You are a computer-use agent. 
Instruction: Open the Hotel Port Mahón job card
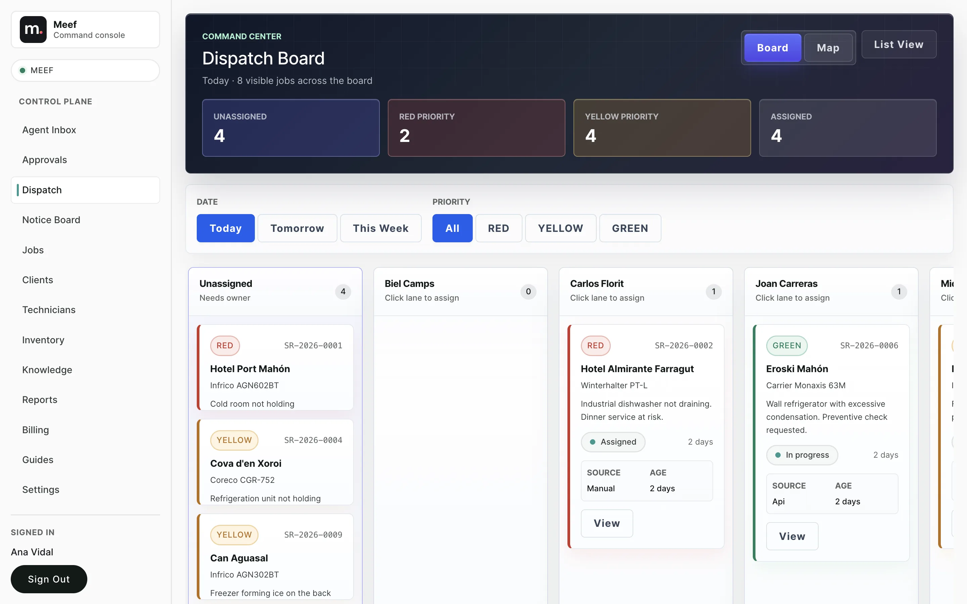(275, 367)
